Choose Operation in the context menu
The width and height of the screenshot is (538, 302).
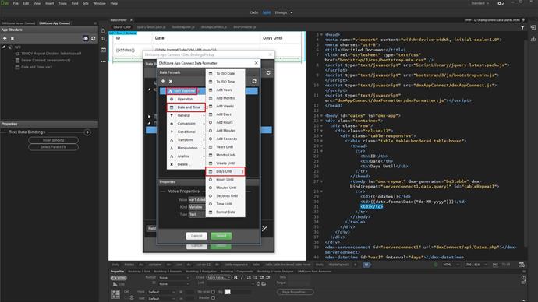point(186,99)
